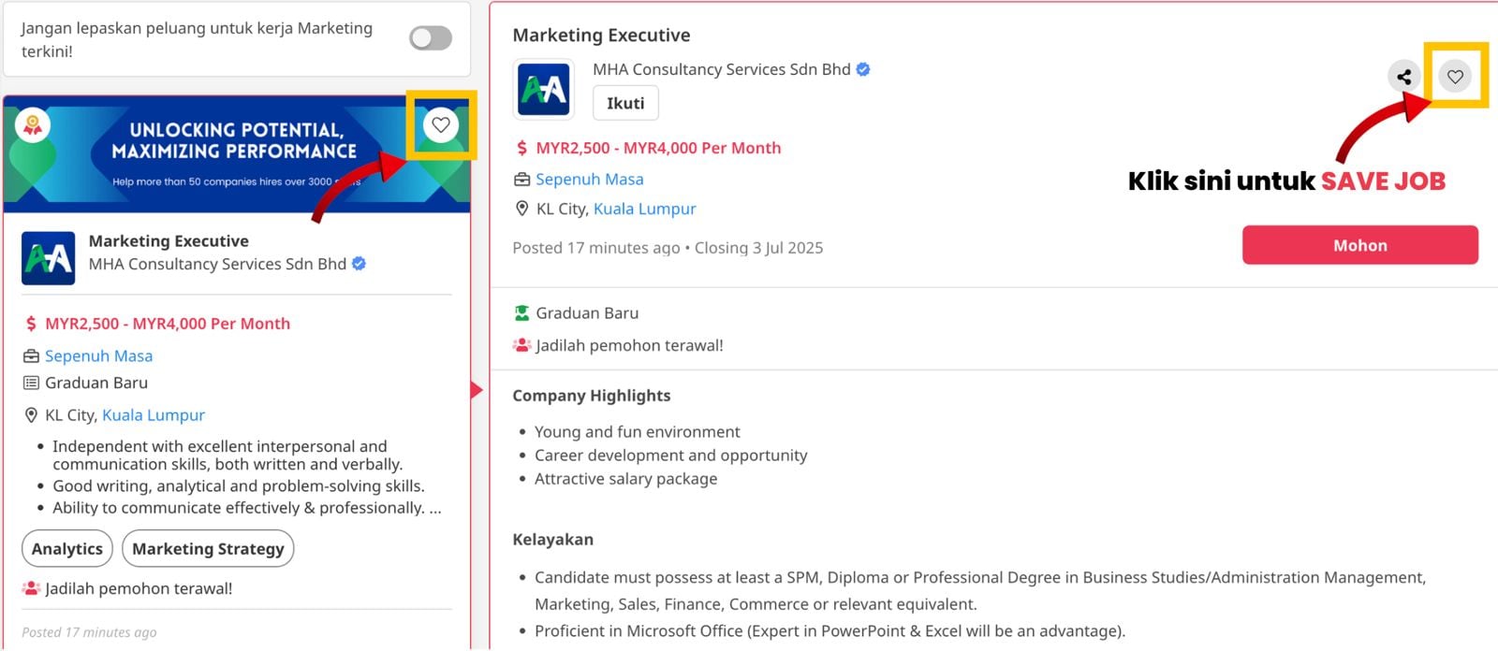Image resolution: width=1498 pixels, height=651 pixels.
Task: Click Kuala Lumpur link in job card
Action: coord(154,414)
